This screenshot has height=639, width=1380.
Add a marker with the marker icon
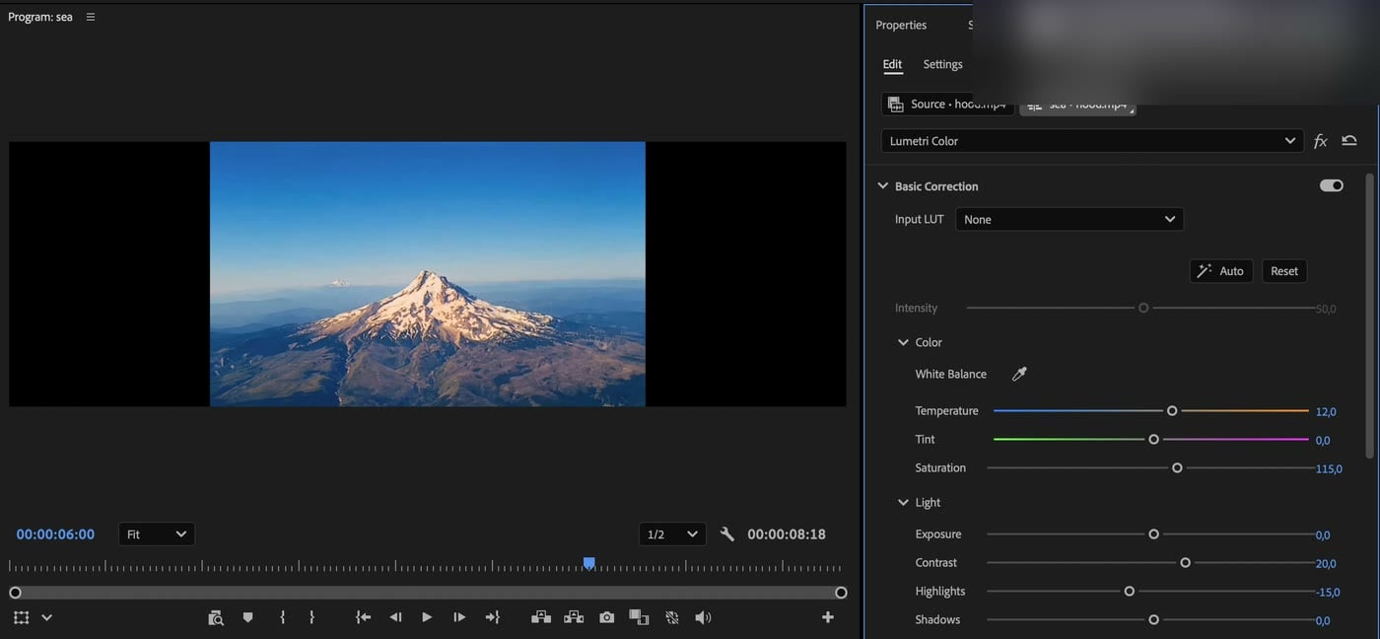point(247,617)
